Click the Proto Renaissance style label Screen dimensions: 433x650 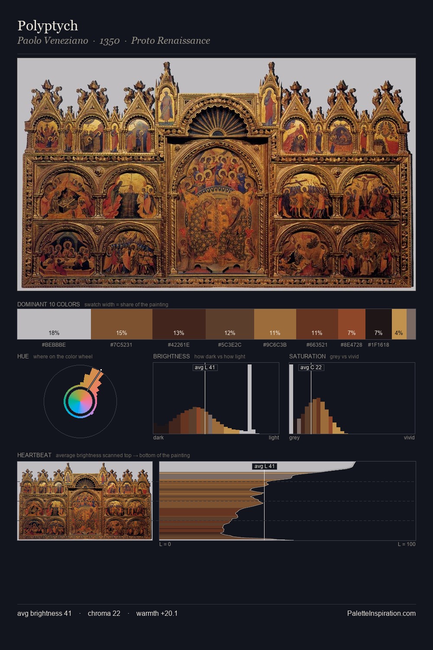click(171, 41)
